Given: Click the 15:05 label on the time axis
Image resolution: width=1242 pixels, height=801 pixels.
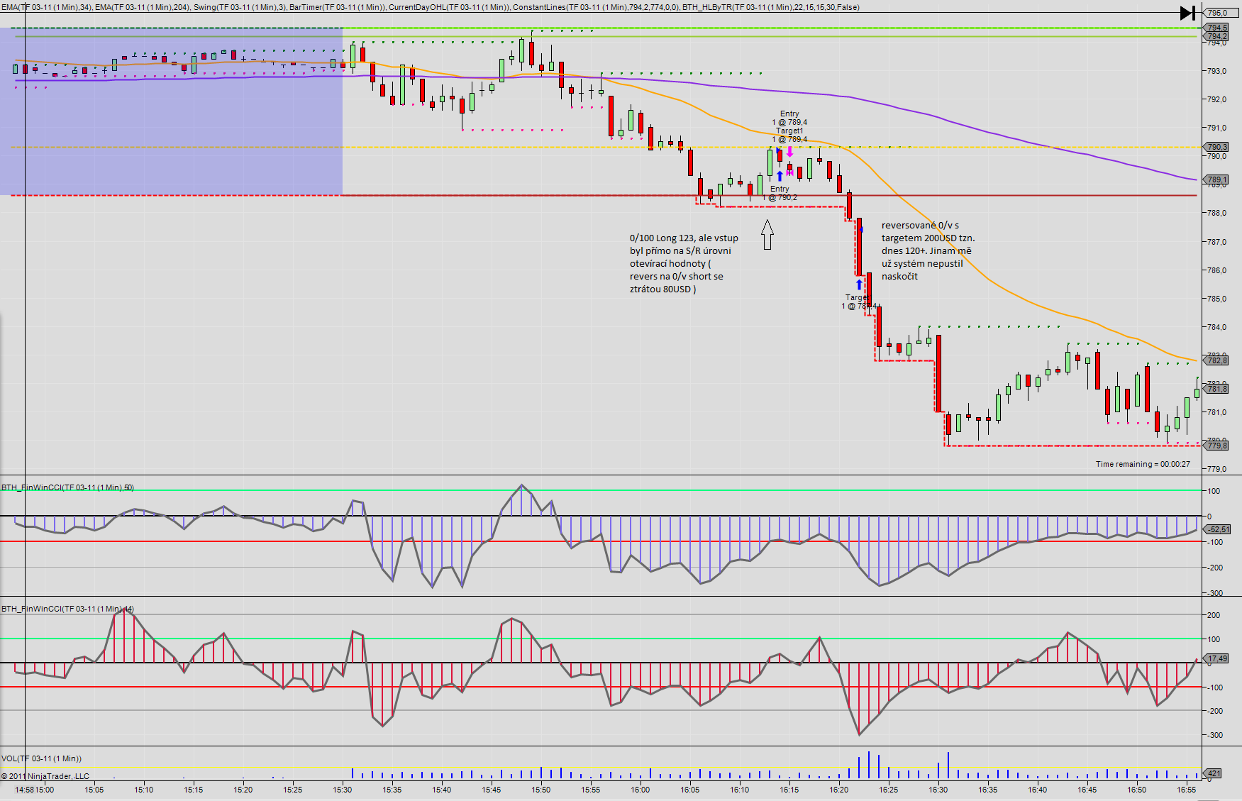Looking at the screenshot, I should tap(94, 790).
